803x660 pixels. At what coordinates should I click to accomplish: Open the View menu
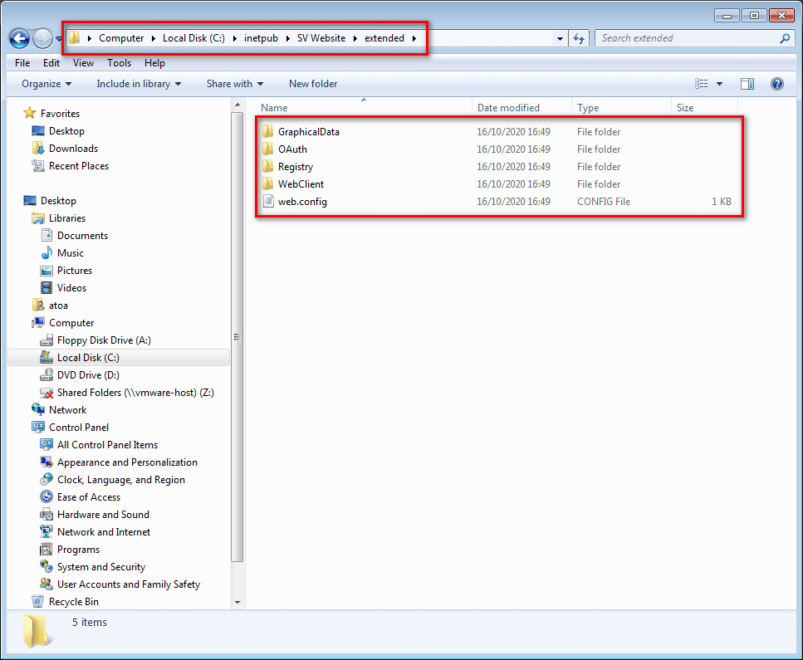(x=83, y=63)
